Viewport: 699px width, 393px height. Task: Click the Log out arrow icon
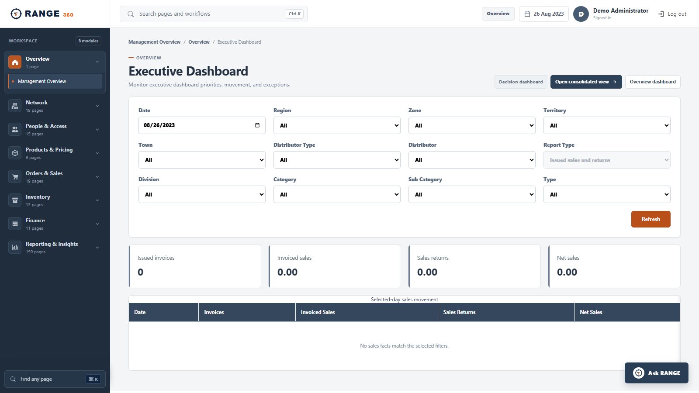(661, 14)
